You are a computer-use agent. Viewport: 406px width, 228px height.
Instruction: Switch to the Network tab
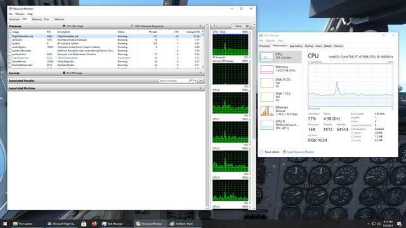59,20
